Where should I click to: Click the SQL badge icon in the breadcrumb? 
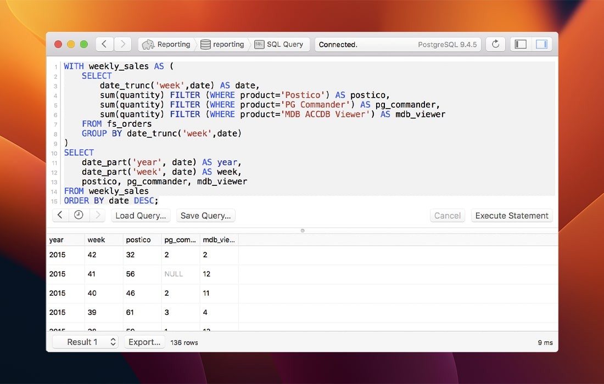pyautogui.click(x=260, y=44)
